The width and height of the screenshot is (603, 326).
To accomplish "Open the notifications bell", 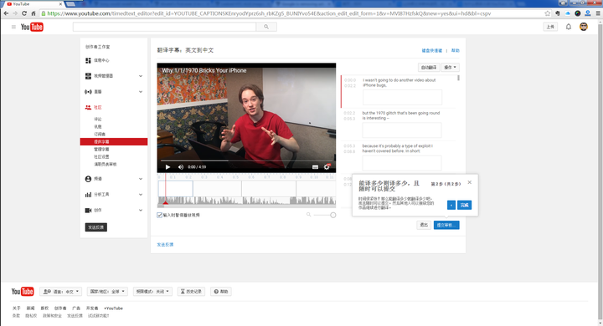I will coord(569,27).
